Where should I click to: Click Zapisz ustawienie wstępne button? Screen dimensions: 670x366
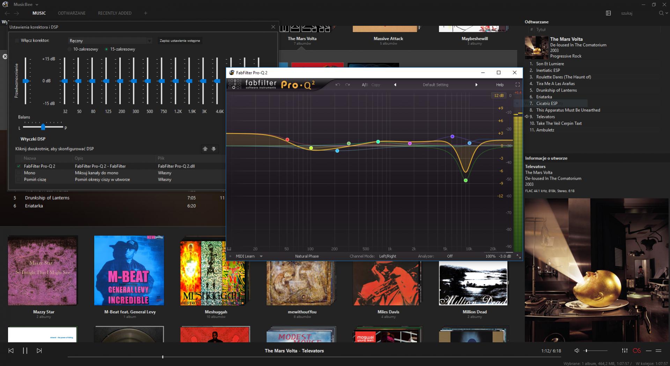(180, 41)
